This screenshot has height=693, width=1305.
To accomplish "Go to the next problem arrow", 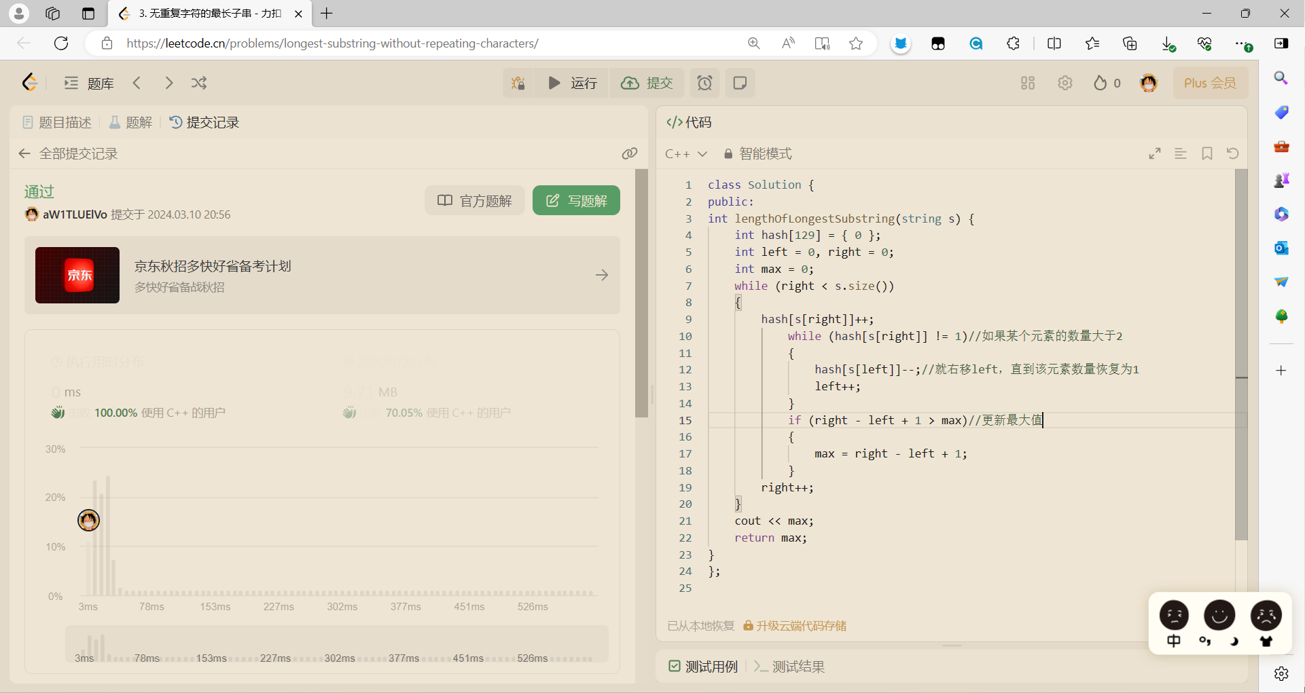I will click(169, 83).
